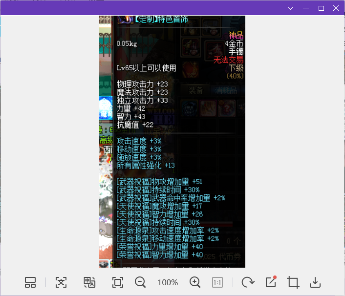This screenshot has width=345, height=296.
Task: Minimize the image viewer window
Action: coord(306,8)
